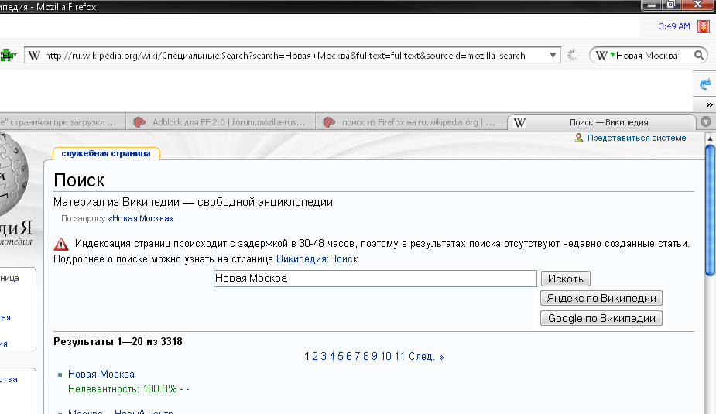The height and width of the screenshot is (414, 716).
Task: Open the address bar history dropdown
Action: tap(553, 56)
